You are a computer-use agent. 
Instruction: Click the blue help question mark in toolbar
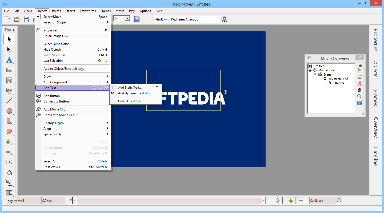[137, 19]
